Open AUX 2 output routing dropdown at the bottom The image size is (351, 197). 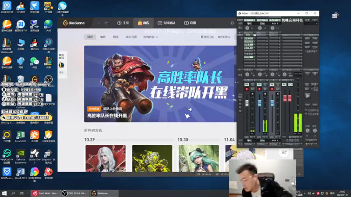point(279,144)
